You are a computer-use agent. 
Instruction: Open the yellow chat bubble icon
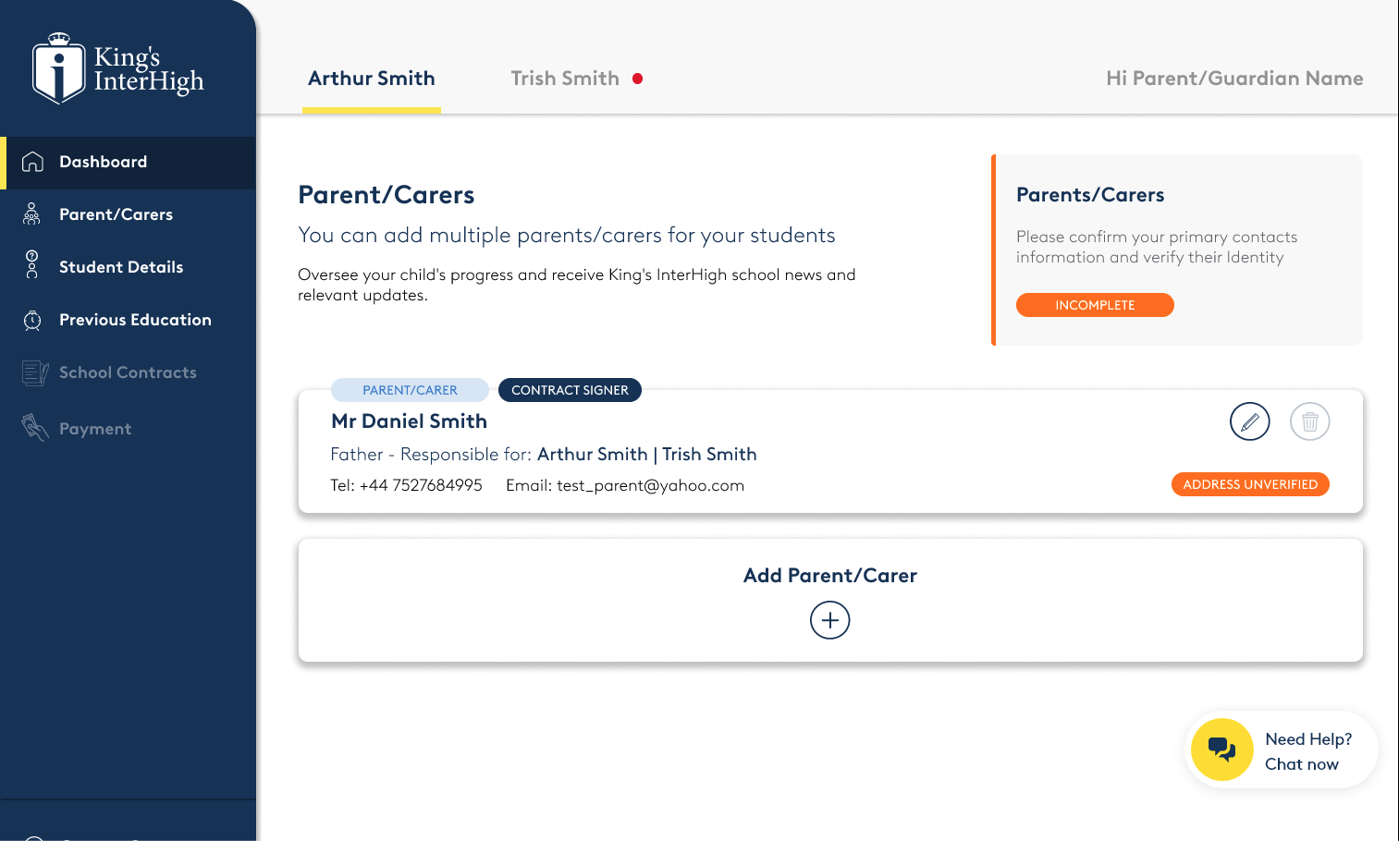[x=1221, y=750]
